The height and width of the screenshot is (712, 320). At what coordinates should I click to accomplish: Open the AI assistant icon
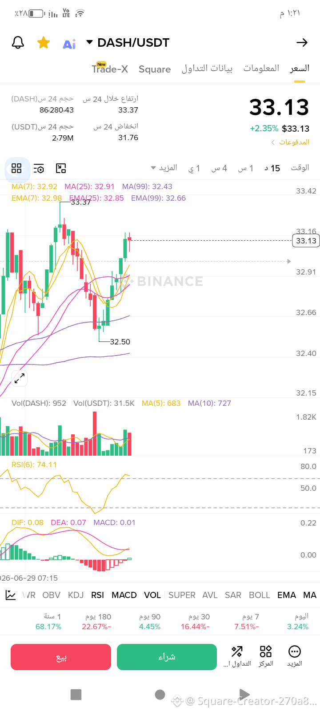coord(69,44)
